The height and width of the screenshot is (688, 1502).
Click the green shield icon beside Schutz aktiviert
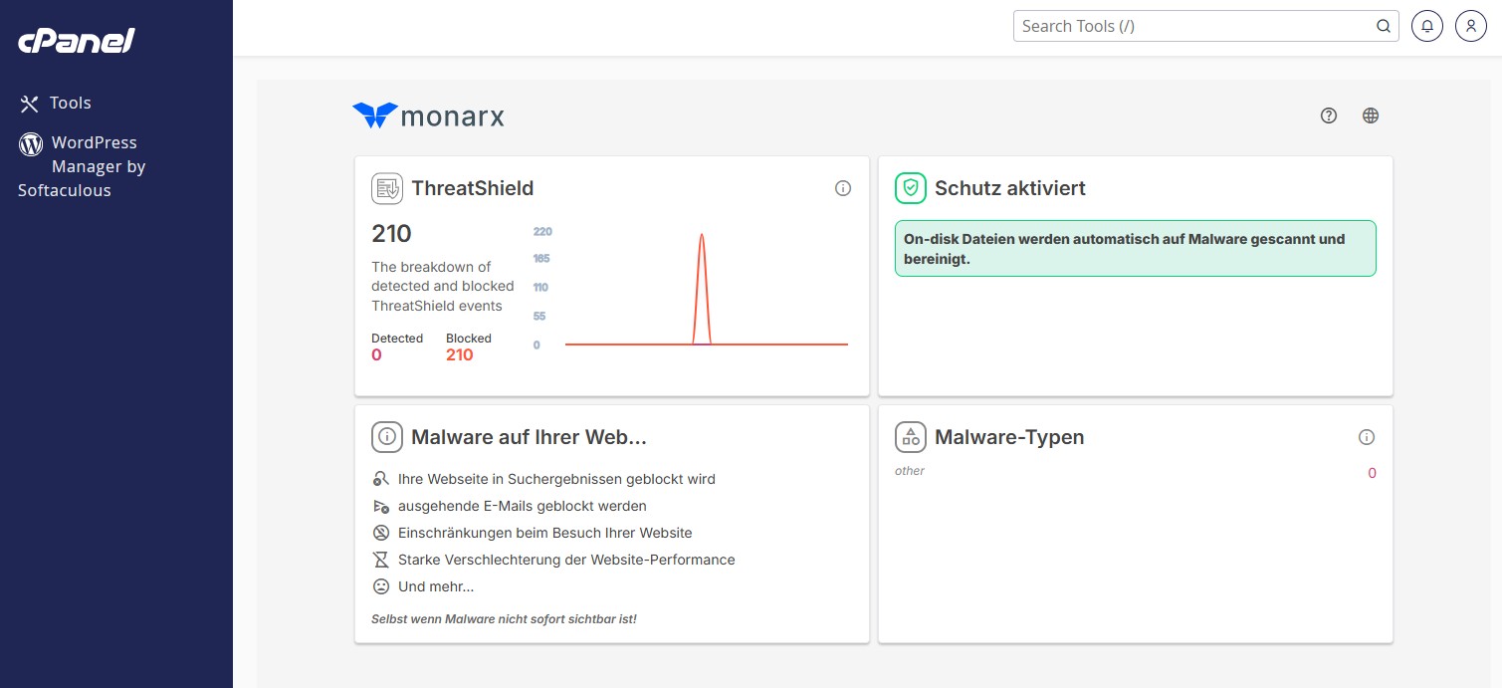point(910,188)
